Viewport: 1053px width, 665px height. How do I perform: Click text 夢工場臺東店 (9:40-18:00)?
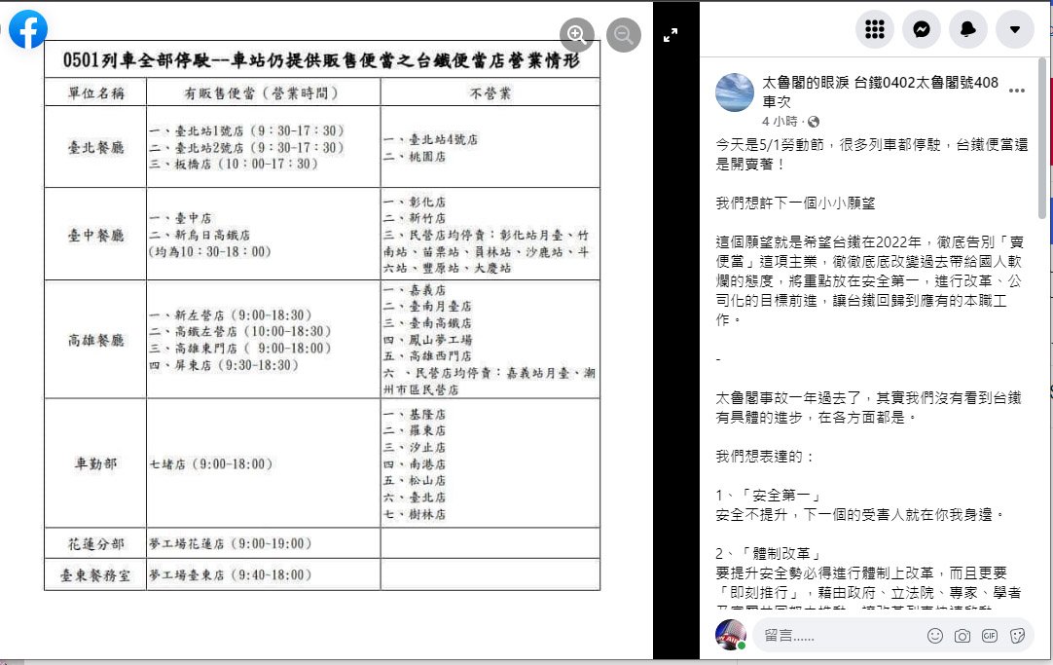click(x=231, y=575)
